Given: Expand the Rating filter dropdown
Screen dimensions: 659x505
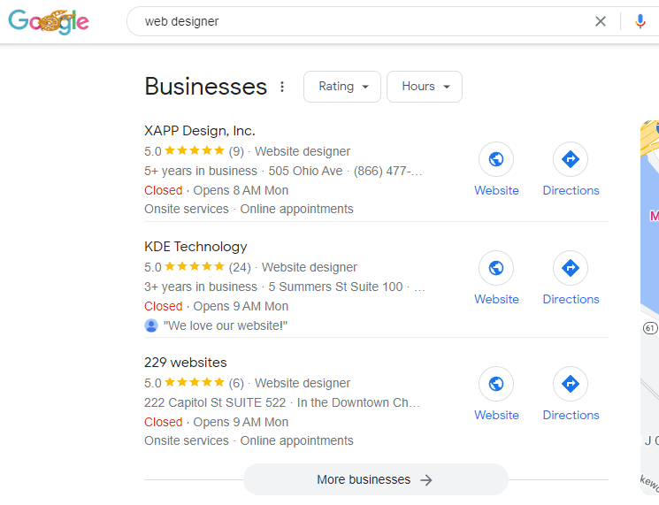Looking at the screenshot, I should [x=342, y=87].
